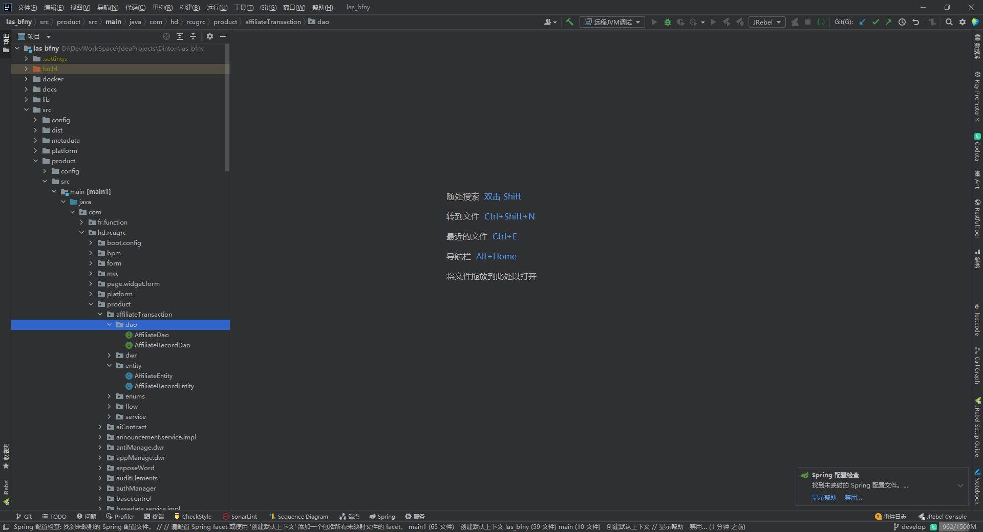Open IDE settings gear in the top toolbar

click(963, 22)
